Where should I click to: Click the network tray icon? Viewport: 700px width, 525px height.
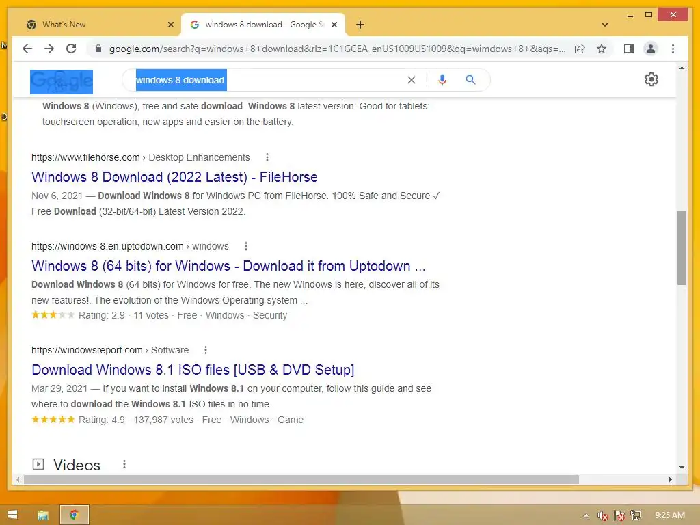pyautogui.click(x=636, y=515)
